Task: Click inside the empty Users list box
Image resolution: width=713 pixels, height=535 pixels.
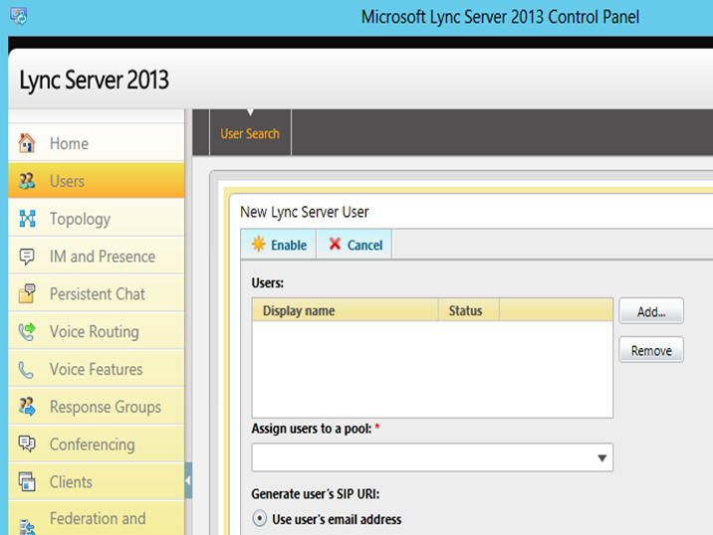Action: (x=432, y=370)
